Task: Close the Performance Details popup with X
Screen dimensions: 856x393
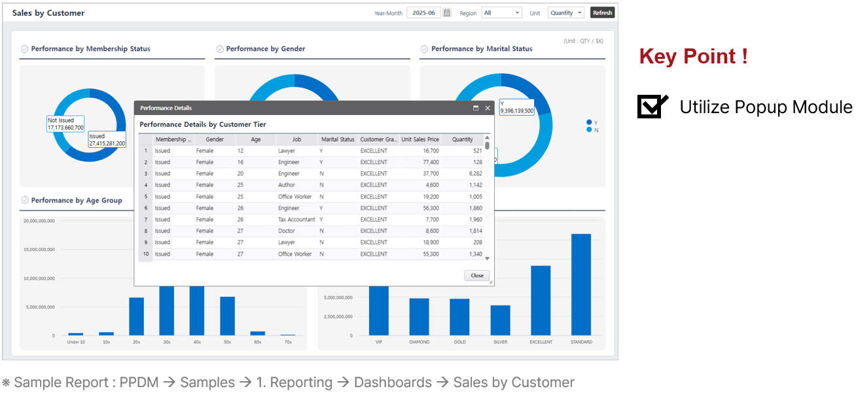Action: pyautogui.click(x=488, y=108)
